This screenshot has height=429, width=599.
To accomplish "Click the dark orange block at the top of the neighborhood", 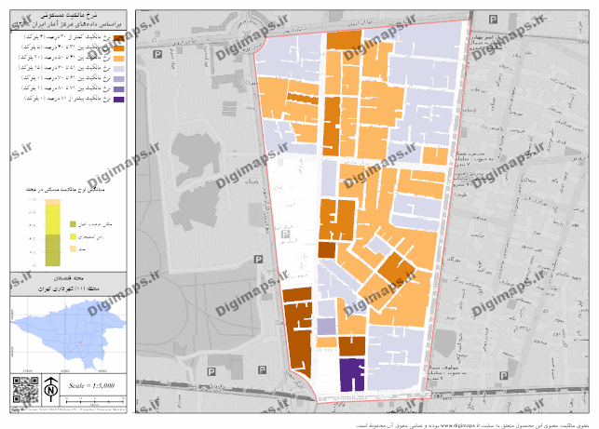I will click(x=344, y=40).
